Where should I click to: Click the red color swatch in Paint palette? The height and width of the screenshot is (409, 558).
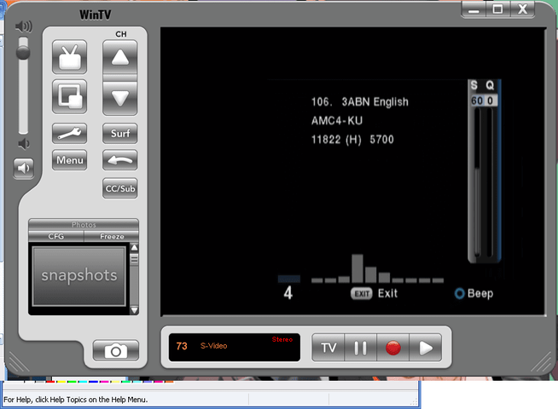(50, 382)
